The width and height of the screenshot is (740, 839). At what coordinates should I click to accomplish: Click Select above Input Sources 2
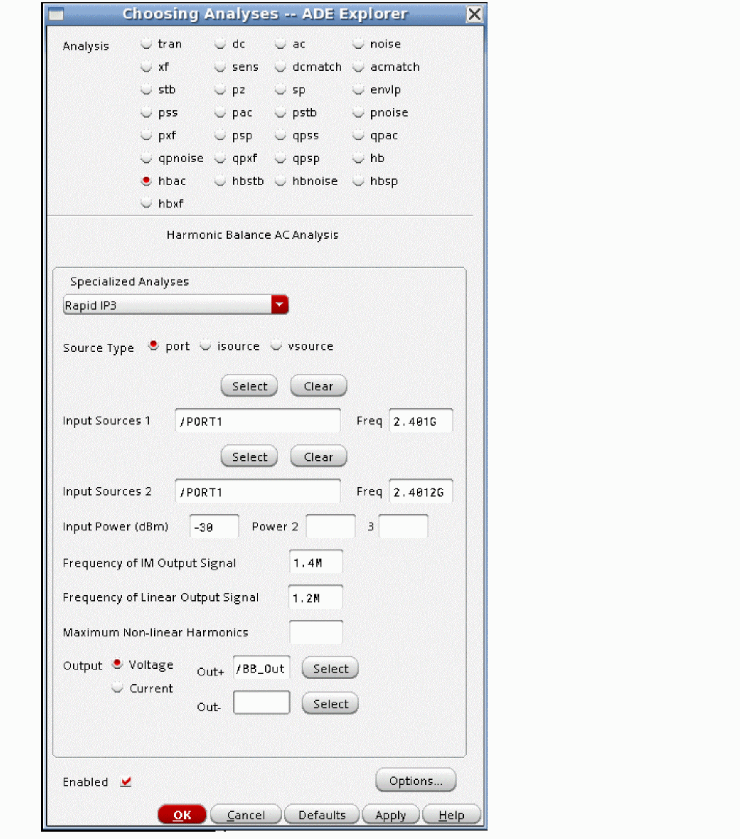click(249, 456)
